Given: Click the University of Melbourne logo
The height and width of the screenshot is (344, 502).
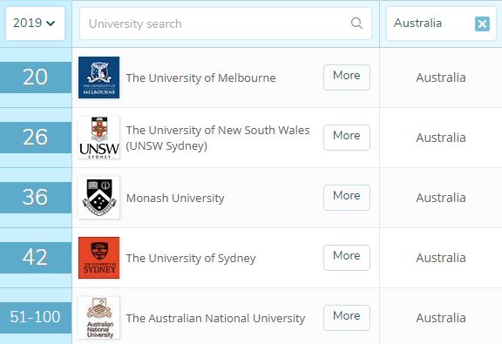Looking at the screenshot, I should pos(99,78).
